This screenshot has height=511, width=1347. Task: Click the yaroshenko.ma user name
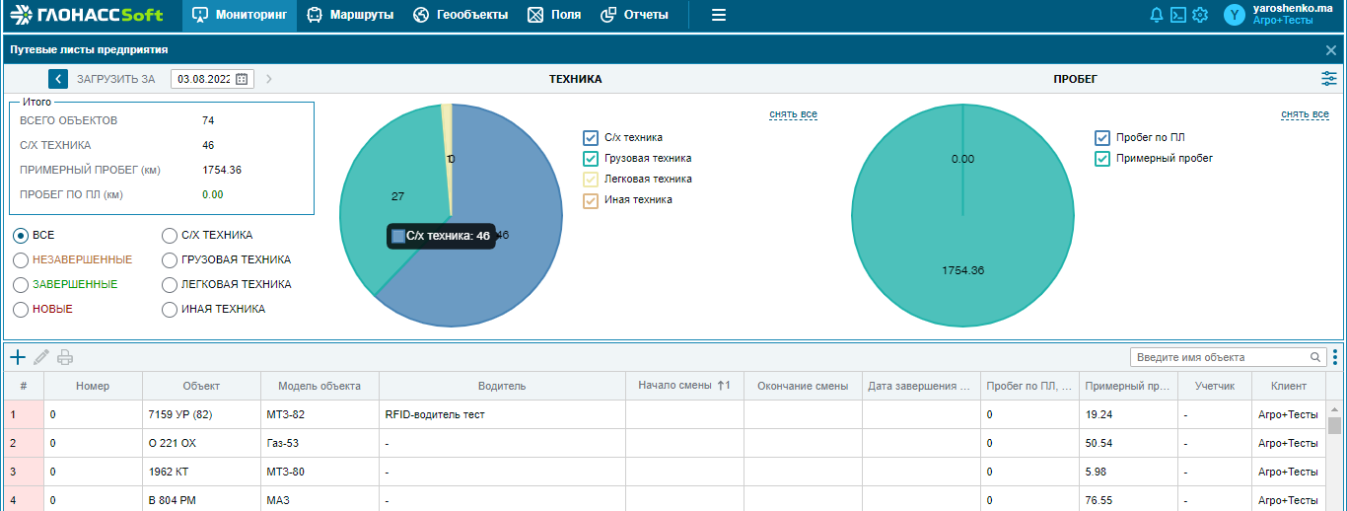tap(1292, 8)
